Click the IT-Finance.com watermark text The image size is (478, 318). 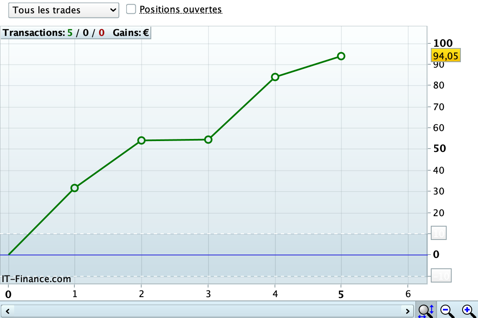36,279
